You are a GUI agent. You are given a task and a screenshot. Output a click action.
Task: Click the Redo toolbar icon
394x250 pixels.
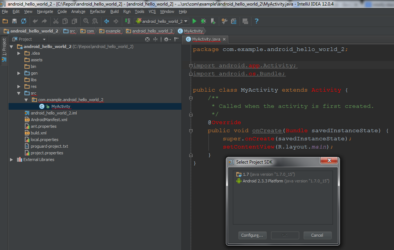(x=44, y=21)
